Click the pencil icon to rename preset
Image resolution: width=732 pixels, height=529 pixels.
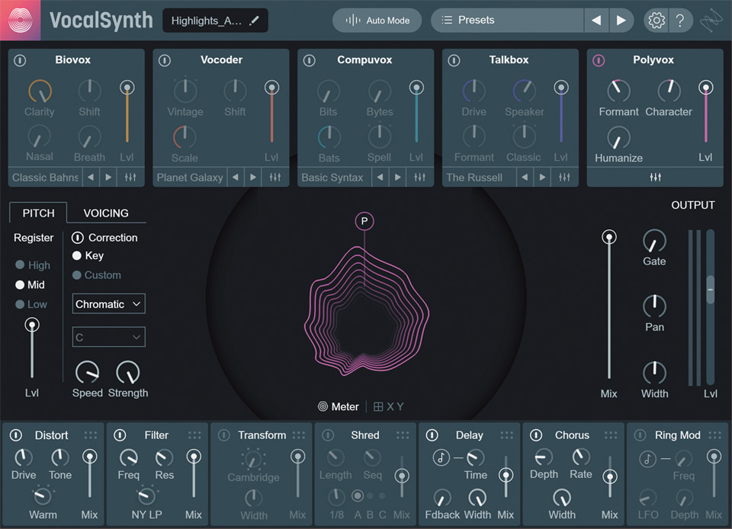254,21
